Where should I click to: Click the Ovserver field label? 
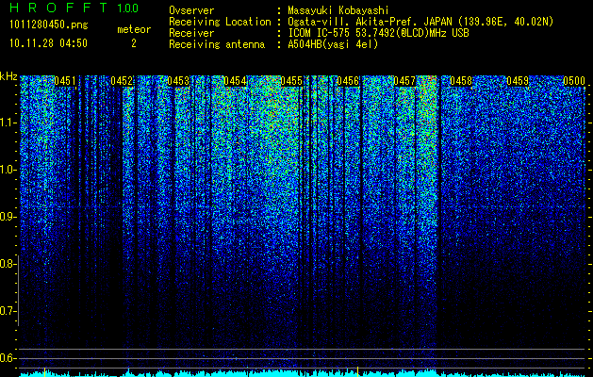(191, 10)
